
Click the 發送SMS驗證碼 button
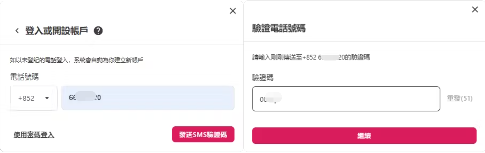pos(203,134)
